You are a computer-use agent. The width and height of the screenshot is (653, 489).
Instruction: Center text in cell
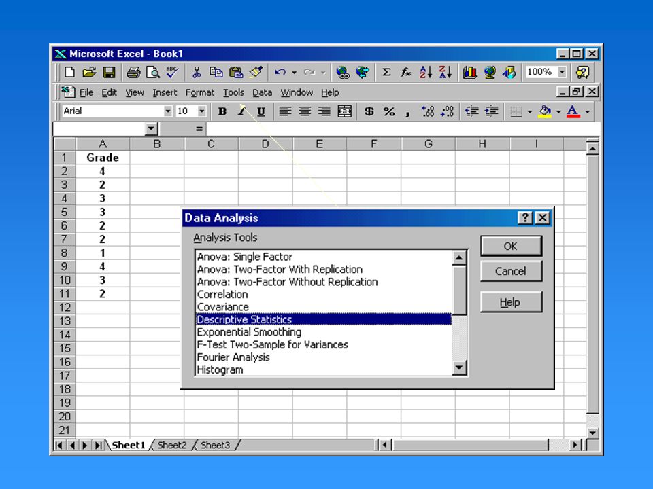pyautogui.click(x=305, y=111)
